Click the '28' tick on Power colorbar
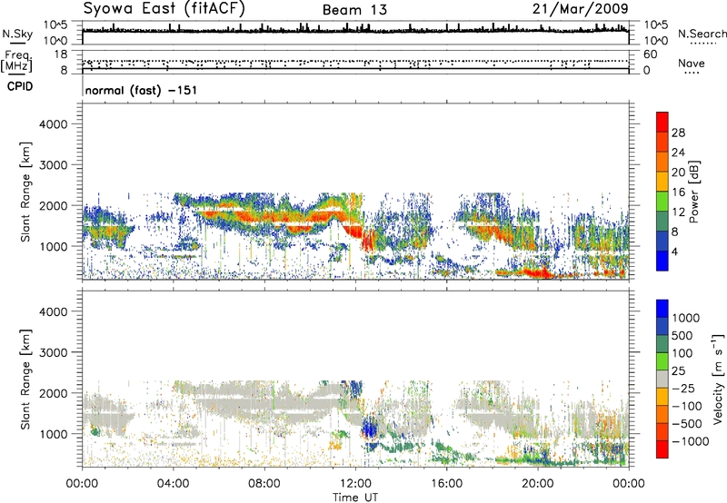 coord(678,133)
